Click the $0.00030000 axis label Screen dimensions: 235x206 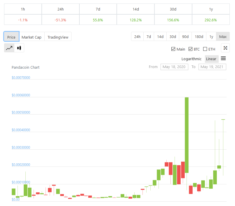pos(21,148)
